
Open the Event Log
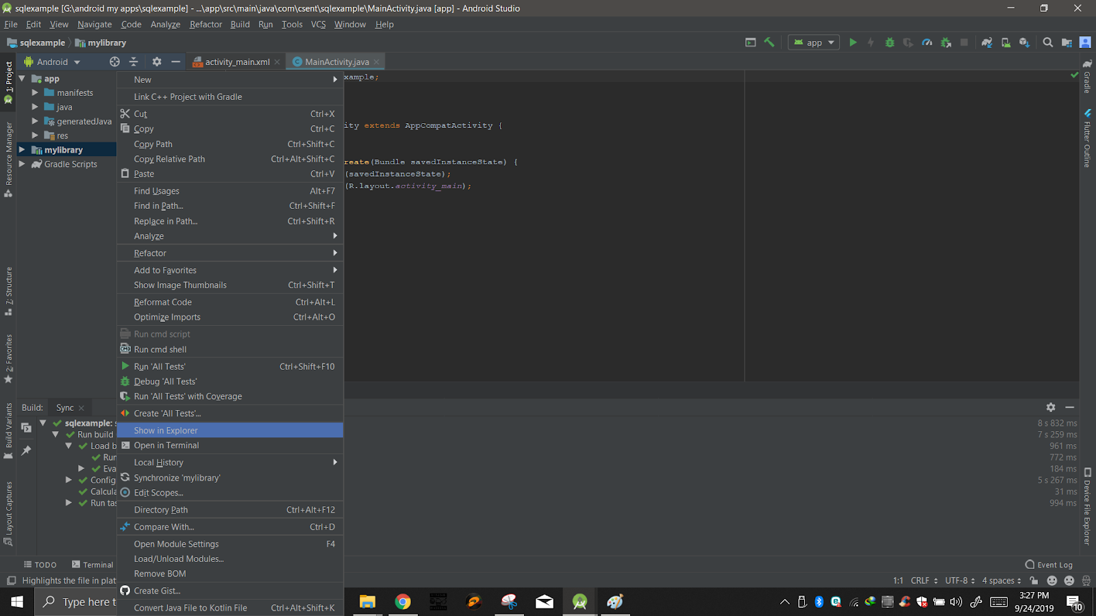coord(1054,564)
